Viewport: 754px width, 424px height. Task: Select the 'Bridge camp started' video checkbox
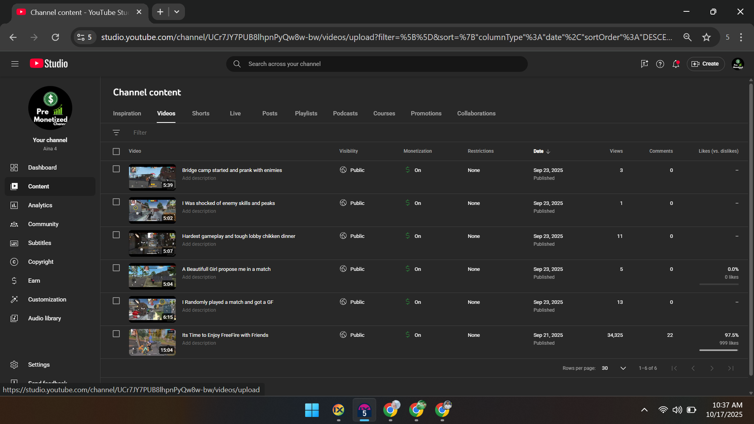tap(116, 169)
